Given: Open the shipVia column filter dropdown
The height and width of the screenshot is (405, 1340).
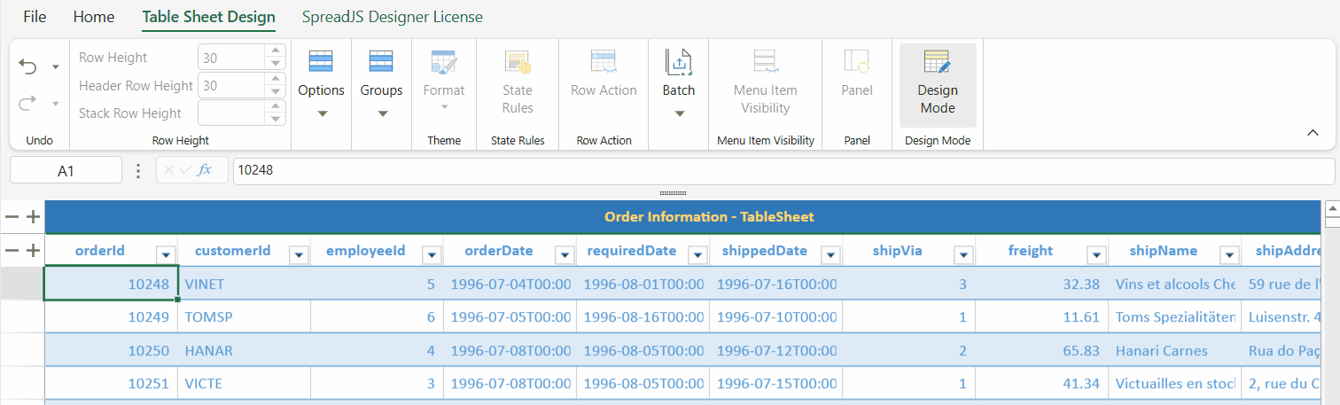Looking at the screenshot, I should click(x=963, y=255).
